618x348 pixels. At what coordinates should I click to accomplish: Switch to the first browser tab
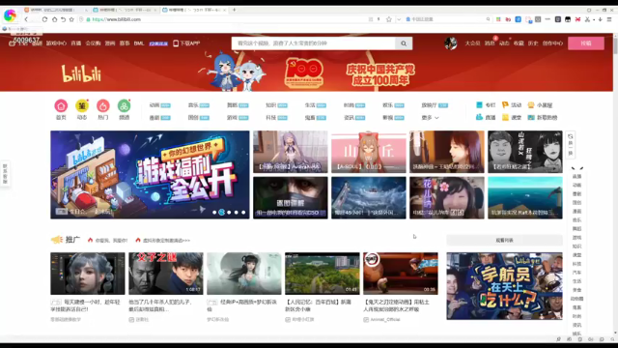(56, 10)
